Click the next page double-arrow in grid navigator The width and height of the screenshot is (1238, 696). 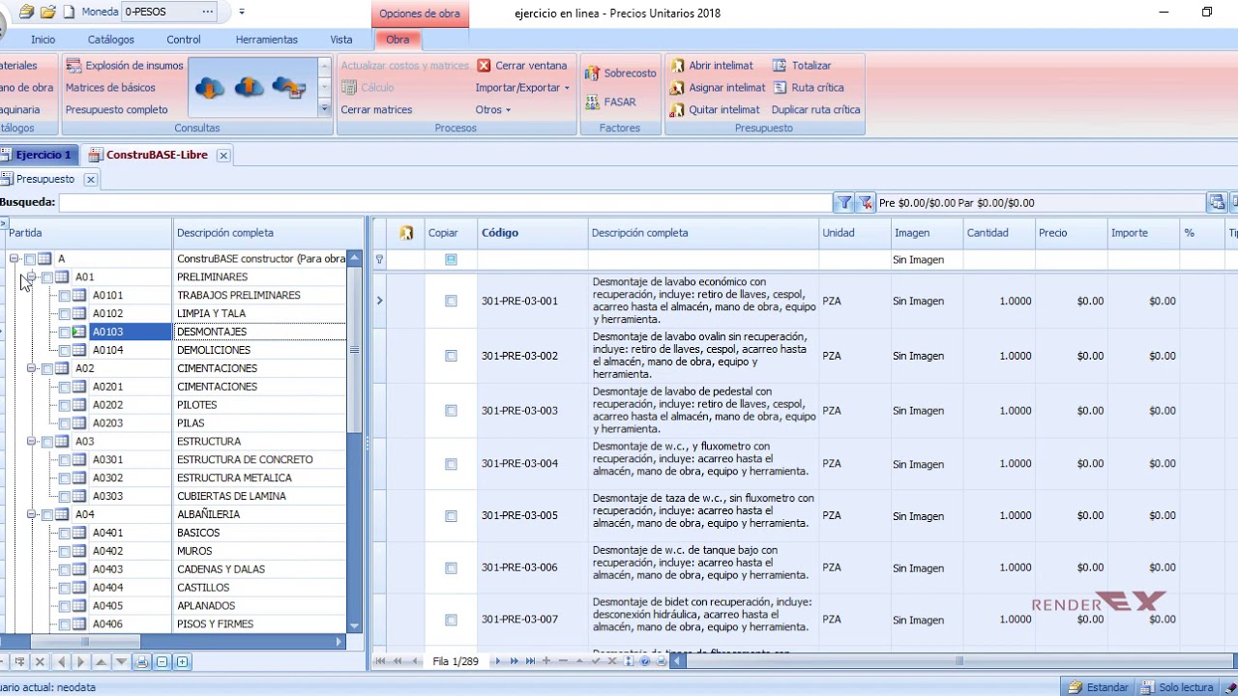point(514,661)
